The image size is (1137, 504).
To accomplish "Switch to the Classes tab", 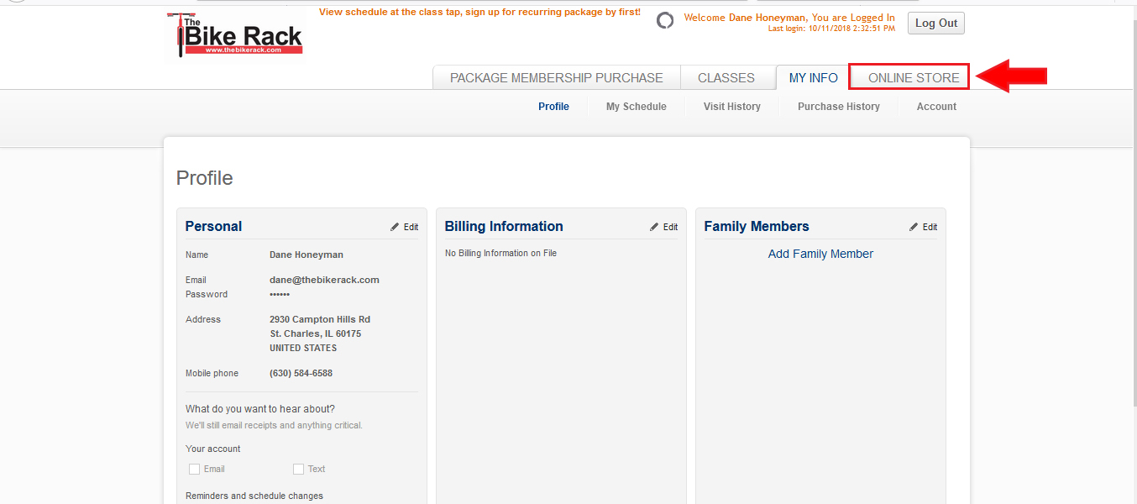I will tap(726, 78).
